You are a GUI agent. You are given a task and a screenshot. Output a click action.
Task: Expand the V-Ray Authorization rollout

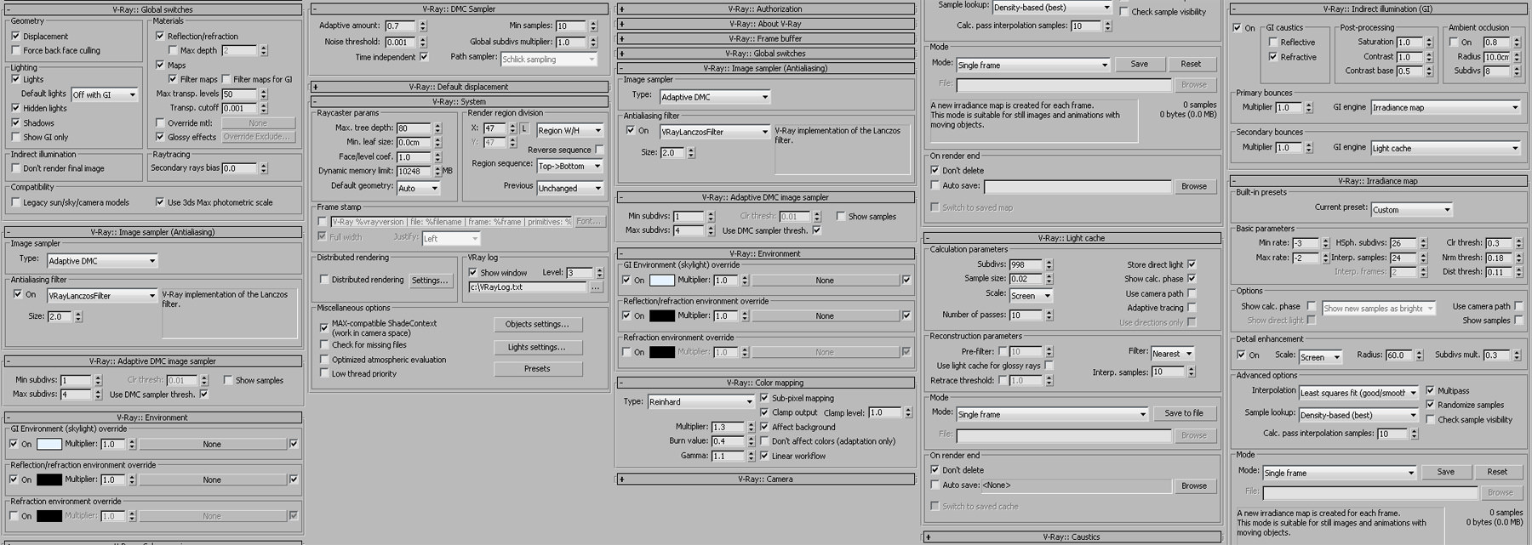tap(764, 9)
